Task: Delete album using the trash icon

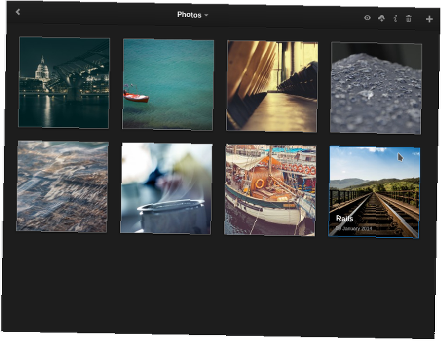Action: point(409,19)
